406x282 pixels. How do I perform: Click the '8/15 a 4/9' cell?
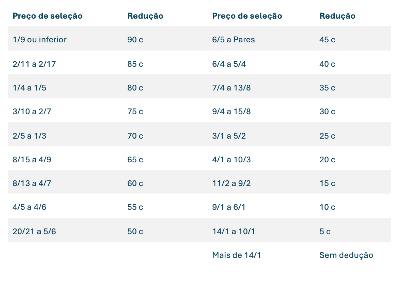click(32, 160)
